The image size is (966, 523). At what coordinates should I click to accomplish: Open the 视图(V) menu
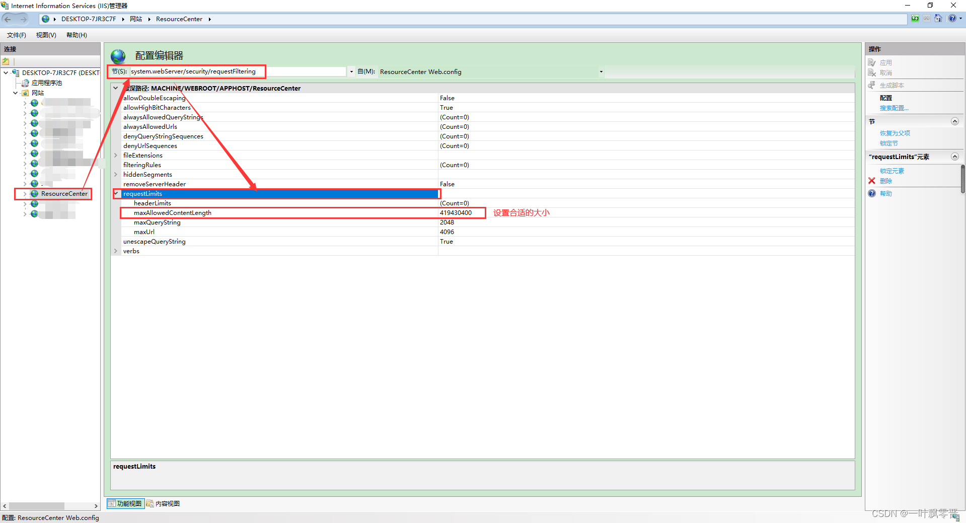pyautogui.click(x=46, y=35)
